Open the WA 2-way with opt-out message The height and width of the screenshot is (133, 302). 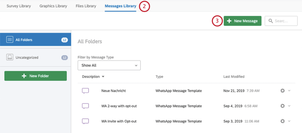pyautogui.click(x=119, y=106)
